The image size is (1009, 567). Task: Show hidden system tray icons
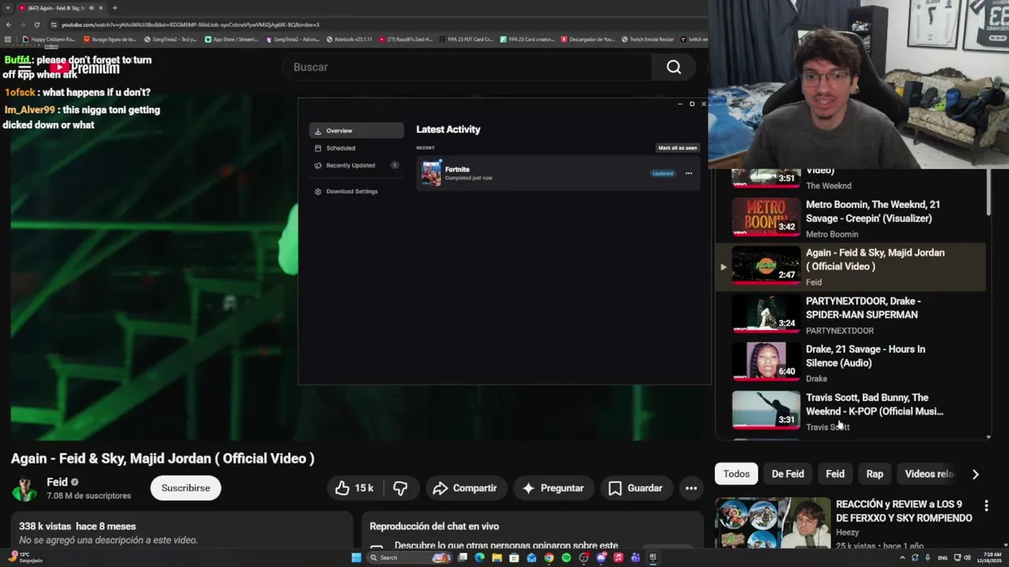(x=903, y=558)
